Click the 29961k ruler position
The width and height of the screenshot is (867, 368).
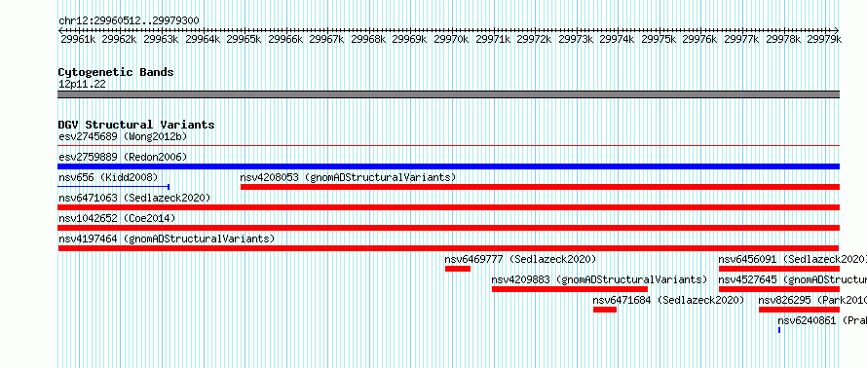tap(78, 39)
